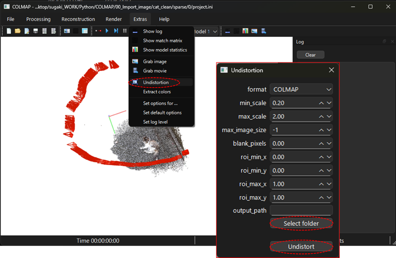
Task: Decrease the max_image_size value with down arrow
Action: point(329,130)
